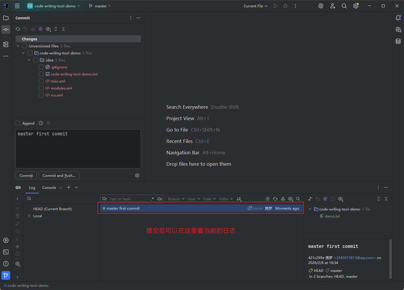The image size is (404, 290).
Task: Open Git tool window options menu
Action: [x=378, y=187]
